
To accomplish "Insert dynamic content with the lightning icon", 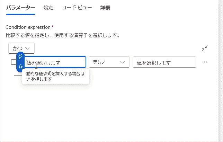I will [21, 56].
